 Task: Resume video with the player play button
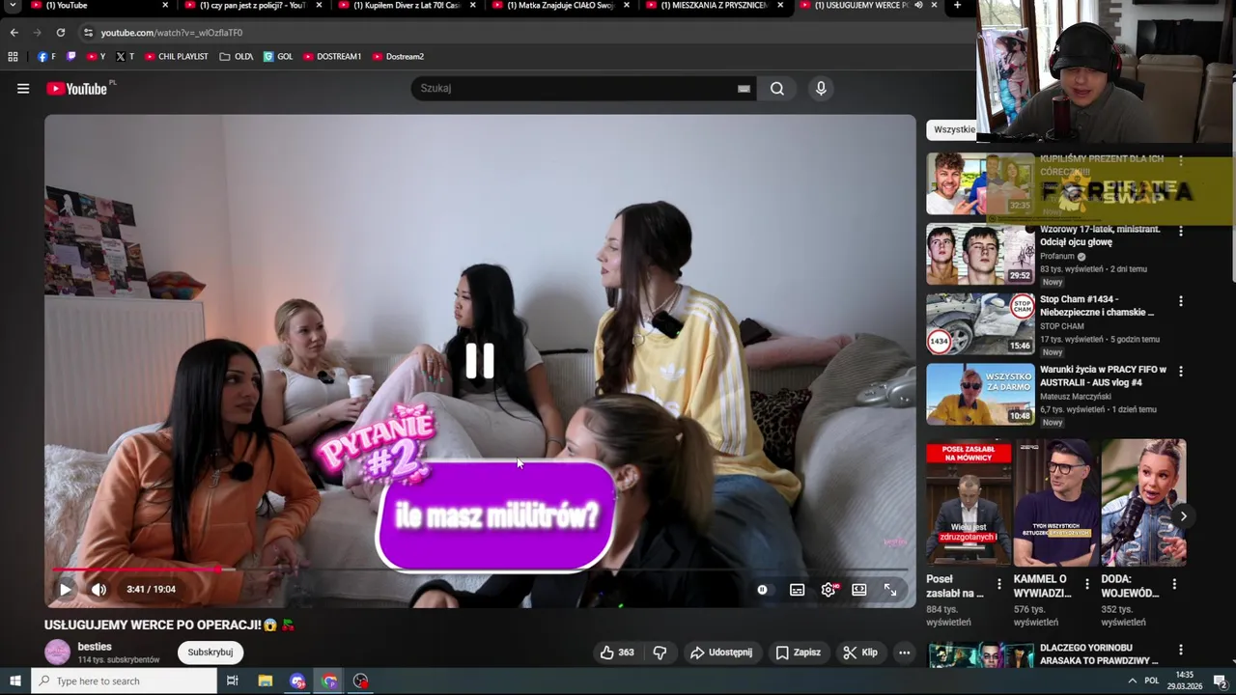pos(66,590)
